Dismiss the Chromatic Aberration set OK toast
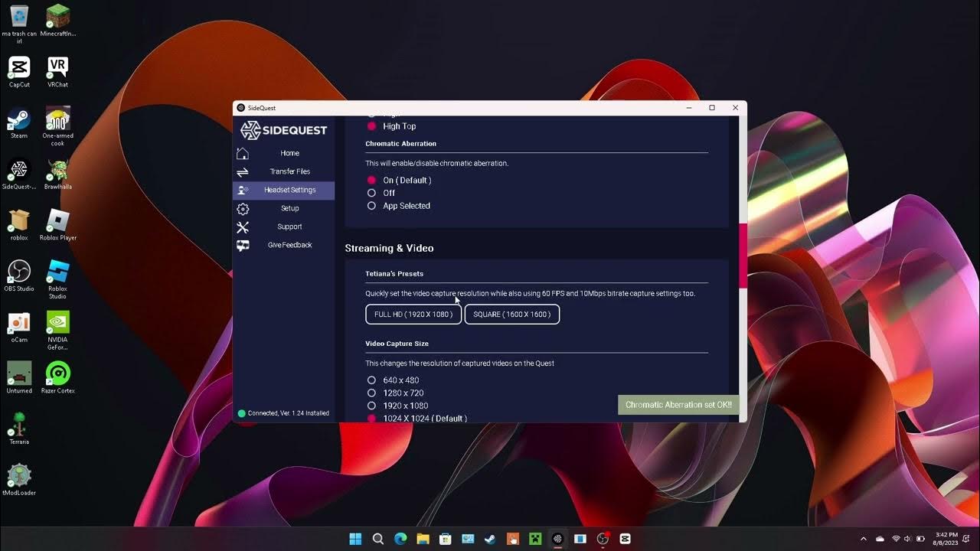 (678, 405)
